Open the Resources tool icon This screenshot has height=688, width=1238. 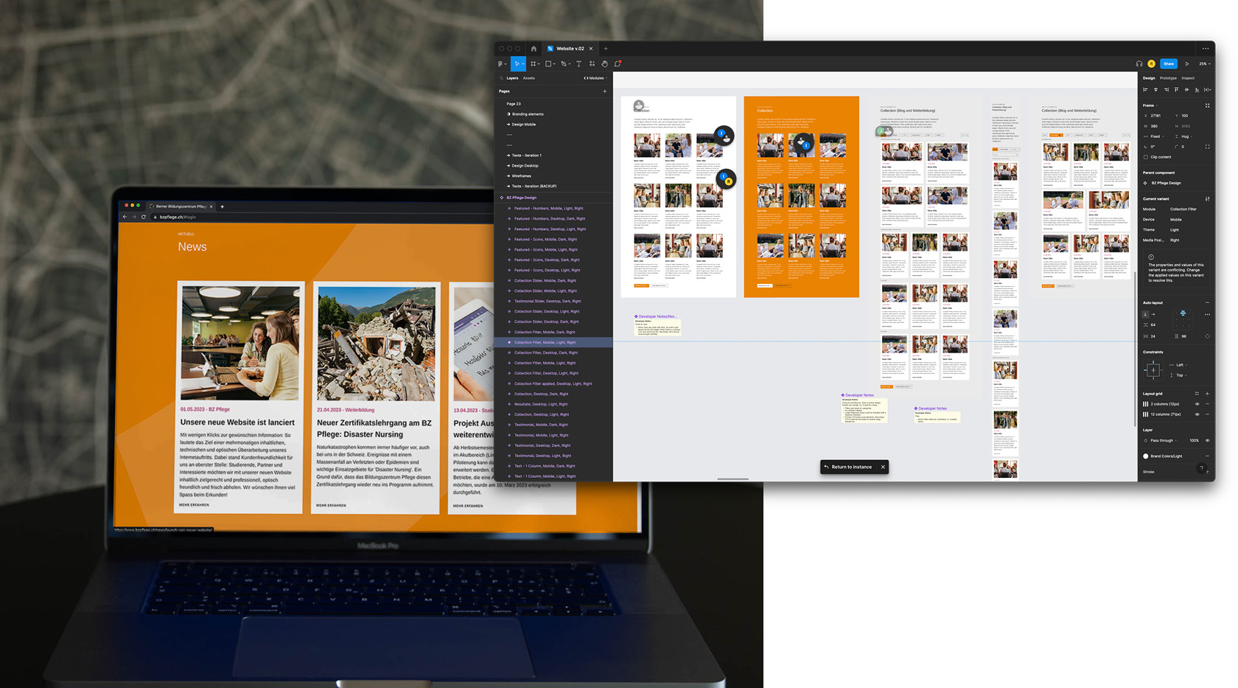[592, 64]
